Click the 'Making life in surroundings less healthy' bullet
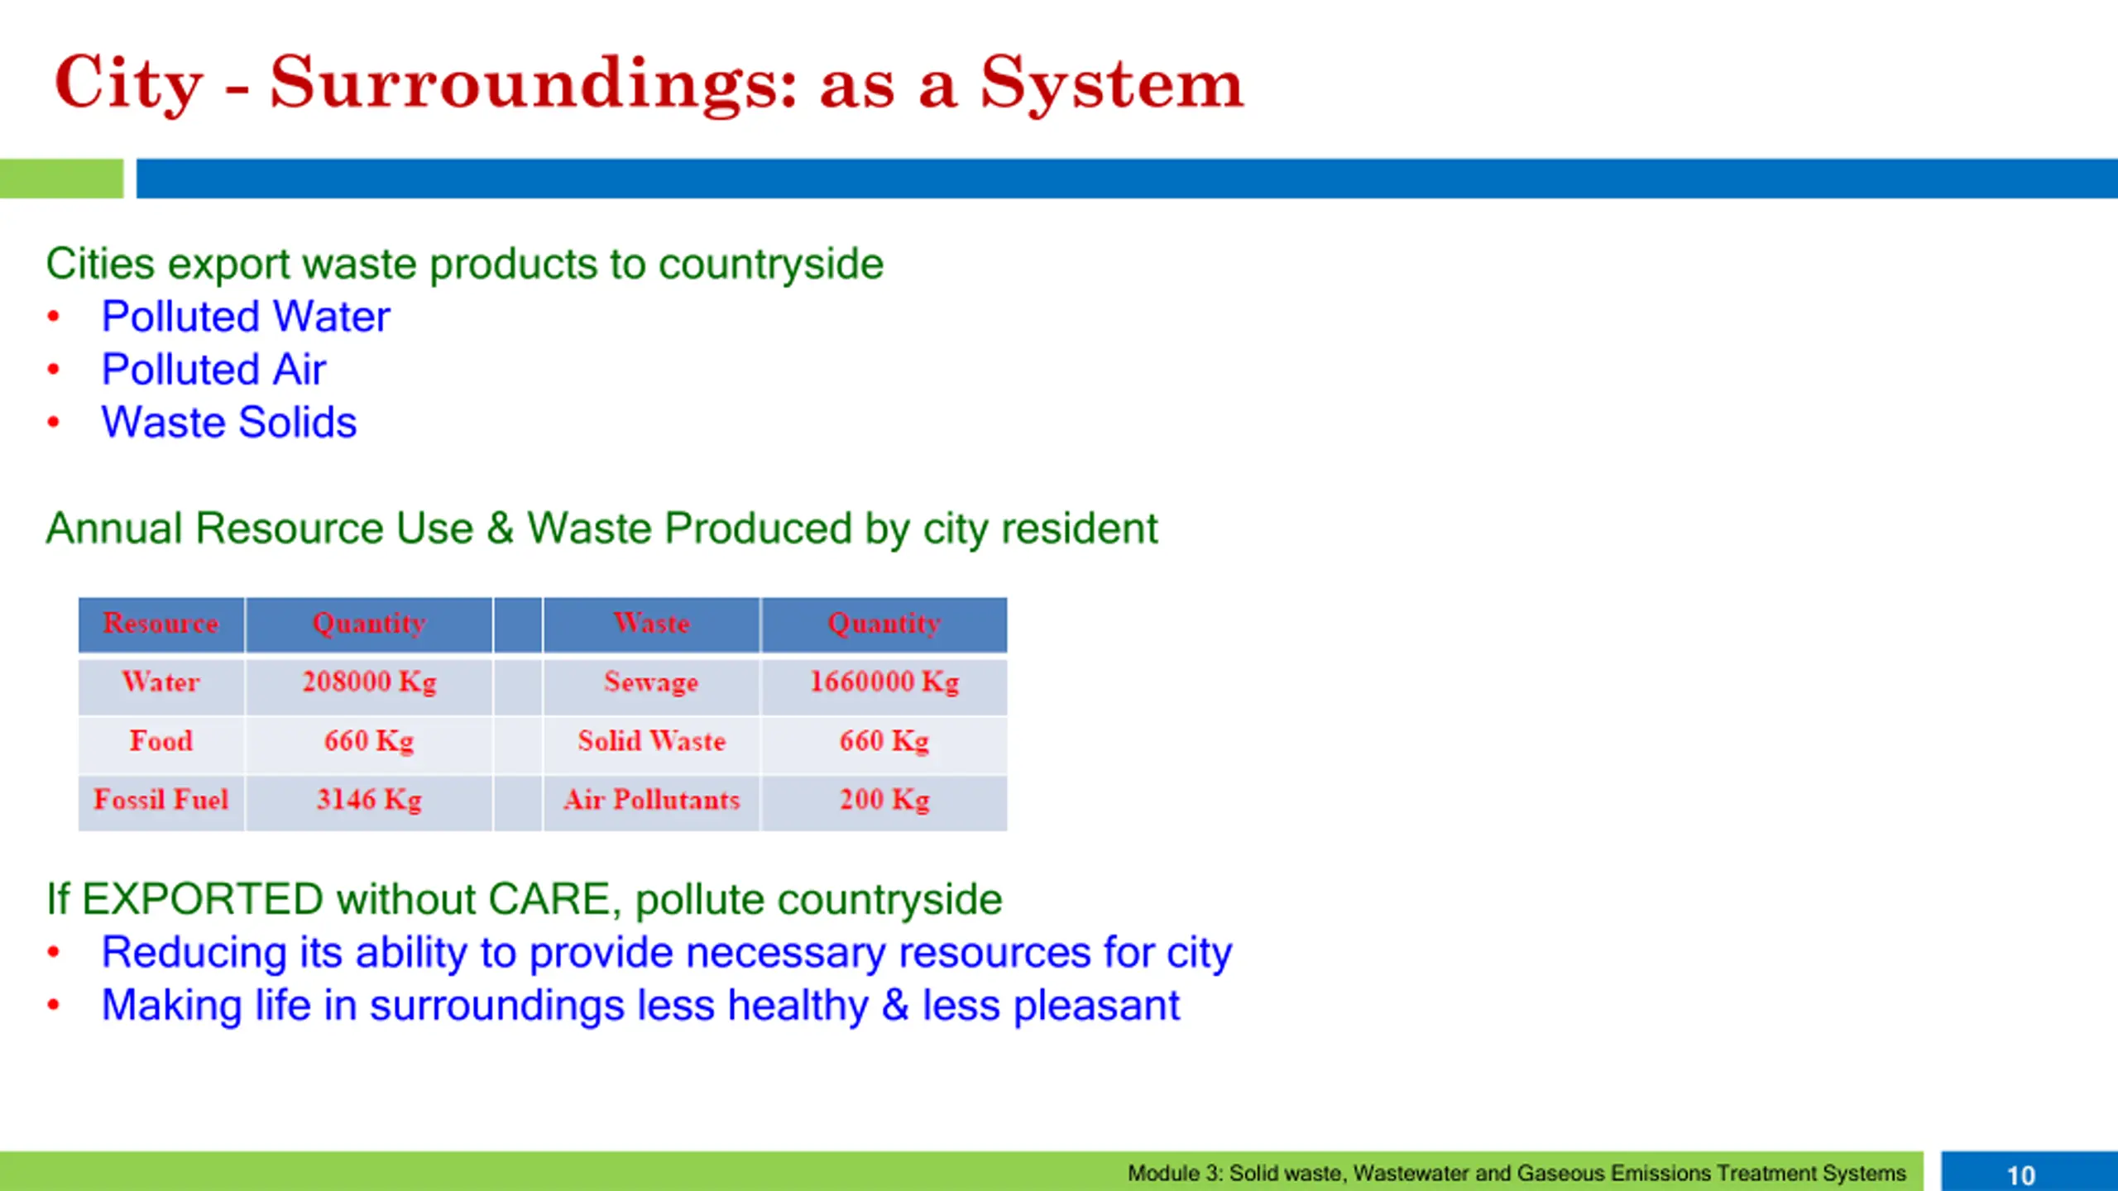Image resolution: width=2118 pixels, height=1191 pixels. (x=640, y=1006)
